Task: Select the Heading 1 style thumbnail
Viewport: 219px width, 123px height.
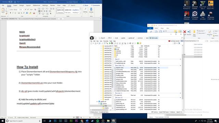Action: coord(76,11)
